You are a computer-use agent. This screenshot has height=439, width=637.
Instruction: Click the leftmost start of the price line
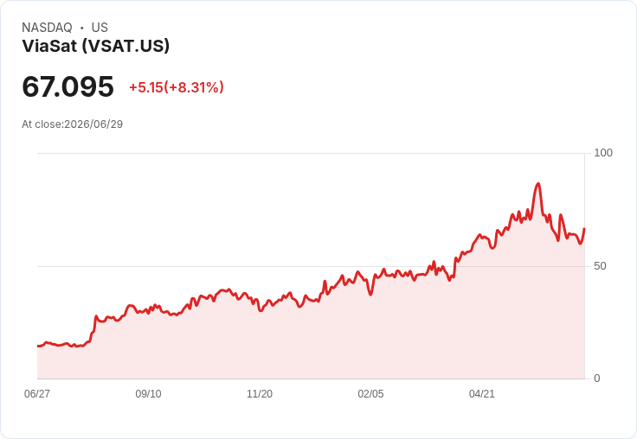pyautogui.click(x=38, y=346)
